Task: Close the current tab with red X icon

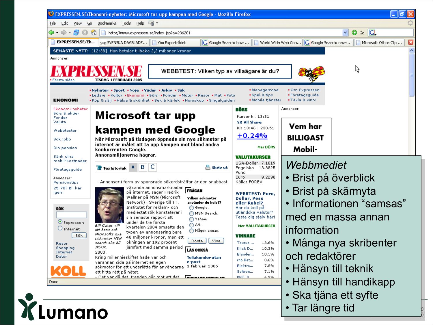Action: tap(410, 42)
